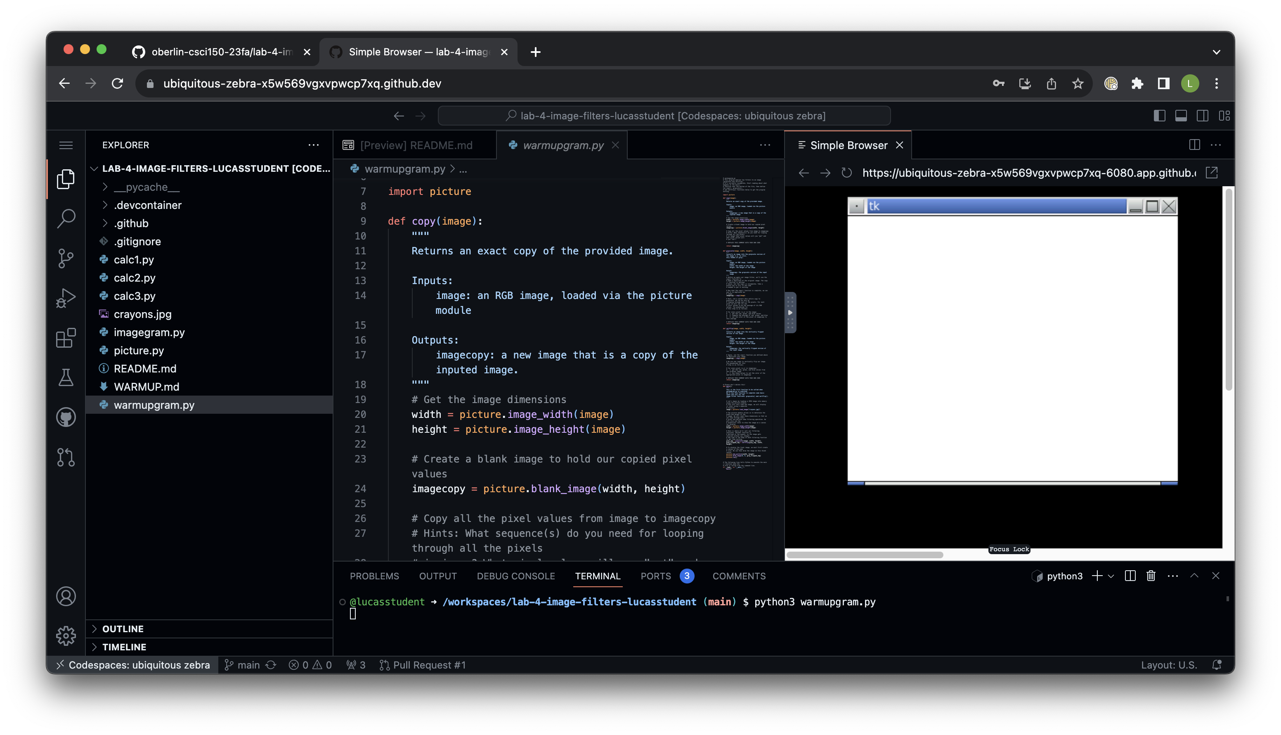Open the Explorer view in activity bar
This screenshot has height=735, width=1281.
(x=66, y=179)
